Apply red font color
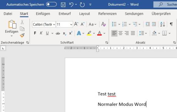 pyautogui.click(x=99, y=33)
